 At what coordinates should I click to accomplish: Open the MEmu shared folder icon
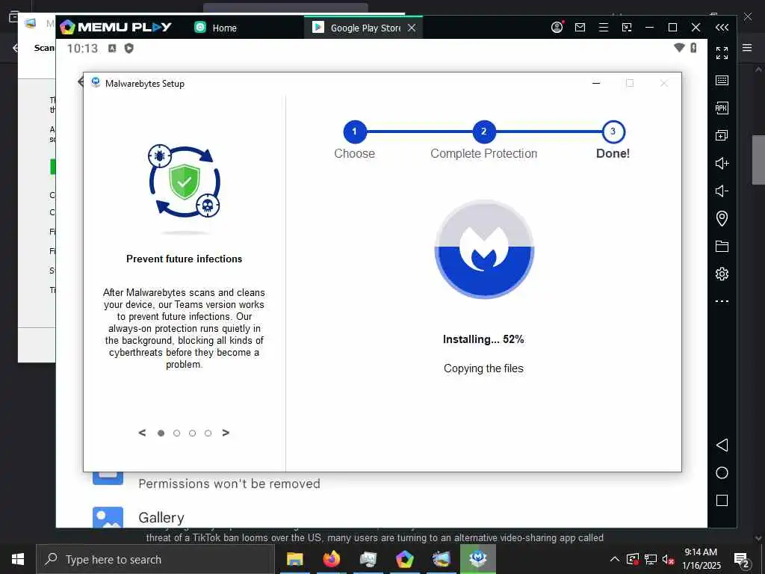coord(722,246)
